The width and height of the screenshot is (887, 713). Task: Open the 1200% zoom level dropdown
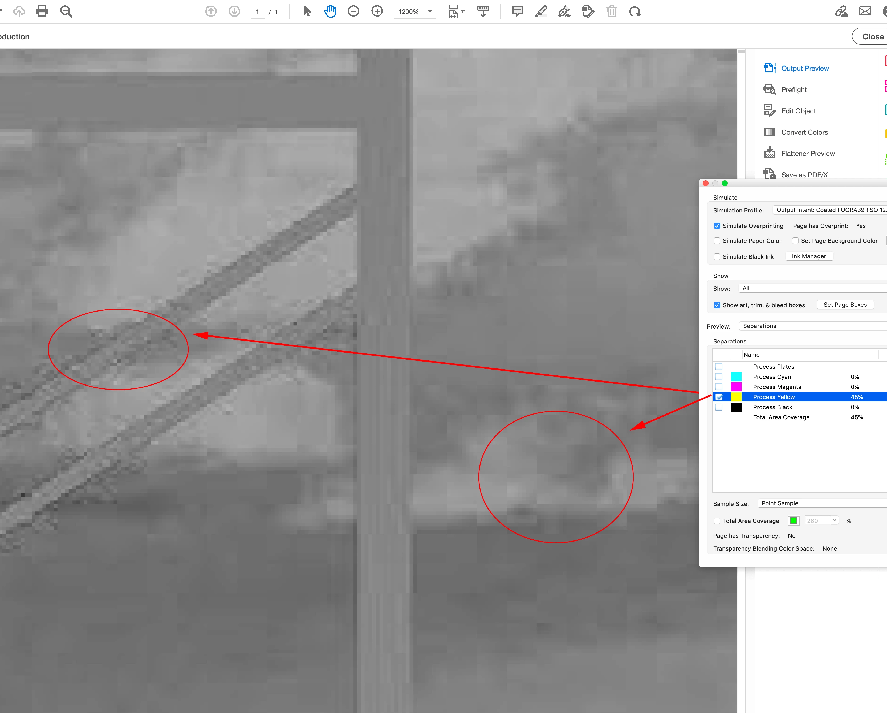(430, 11)
